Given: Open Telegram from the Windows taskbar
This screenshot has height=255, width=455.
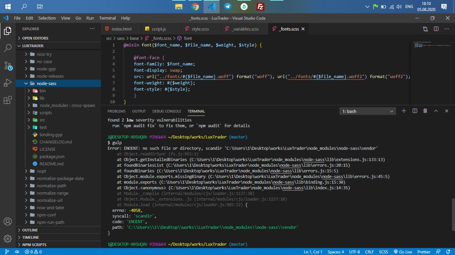Looking at the screenshot, I should (227, 6).
